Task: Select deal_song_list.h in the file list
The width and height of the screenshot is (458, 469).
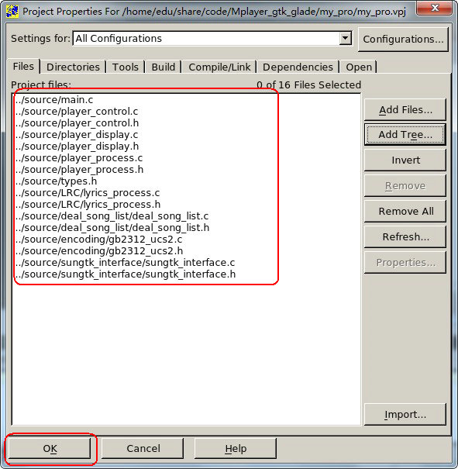Action: (x=112, y=228)
